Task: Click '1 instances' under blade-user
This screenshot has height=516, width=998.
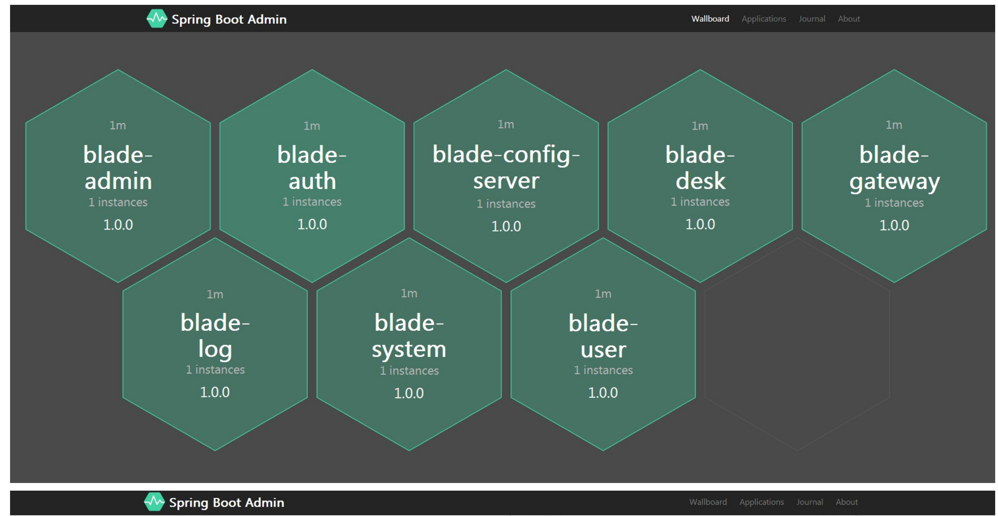Action: coord(603,370)
